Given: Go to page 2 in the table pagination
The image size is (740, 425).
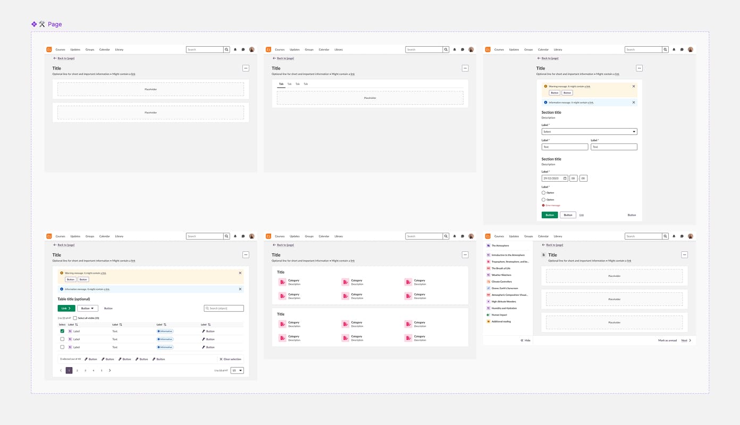Looking at the screenshot, I should (77, 370).
